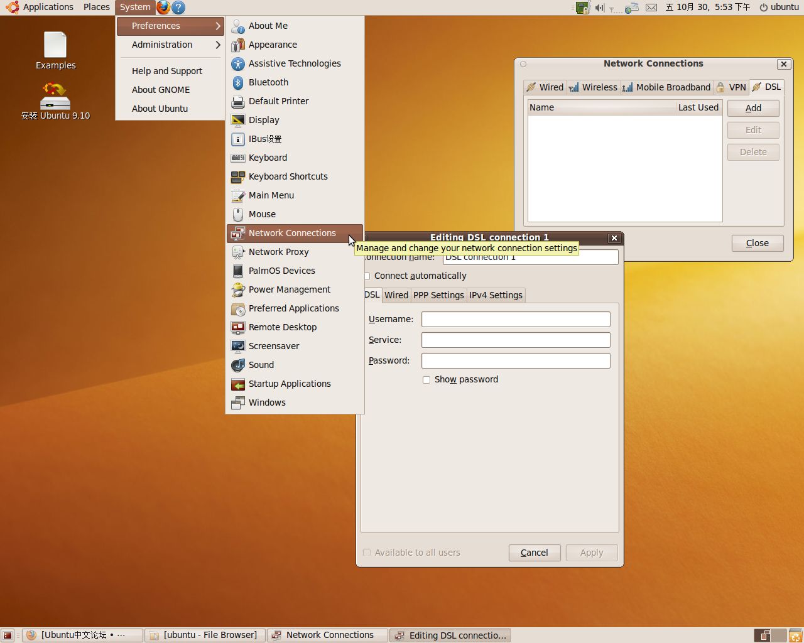Image resolution: width=804 pixels, height=643 pixels.
Task: Open the Keyboard Shortcuts icon
Action: (237, 177)
